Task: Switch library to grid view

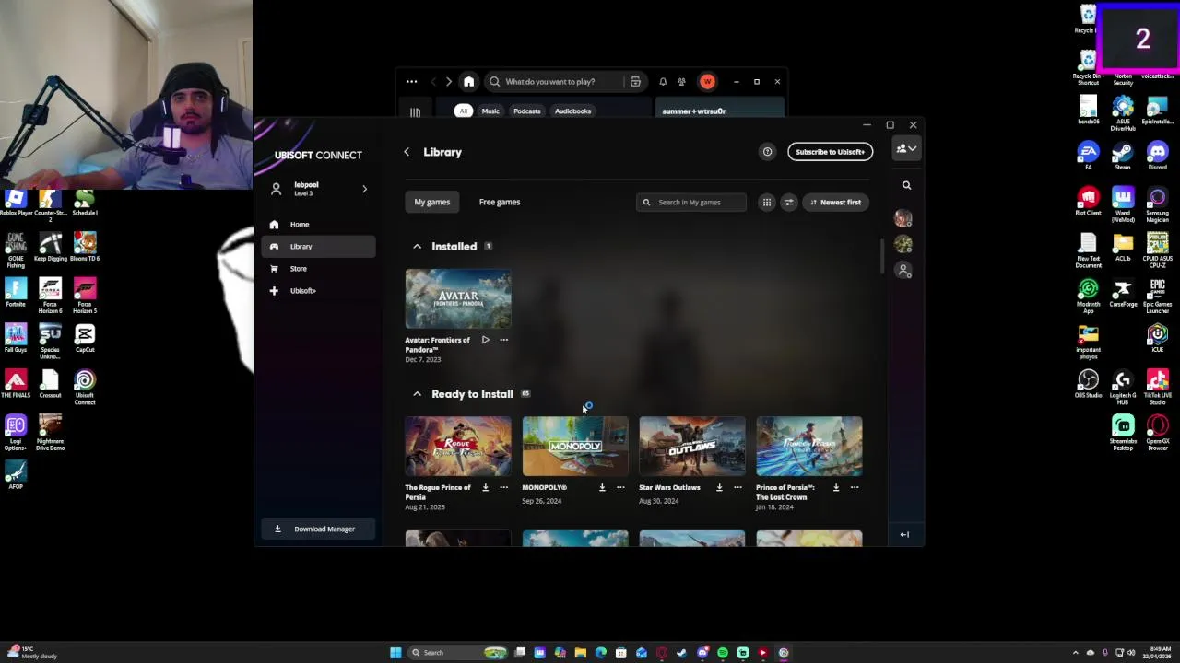Action: point(766,202)
